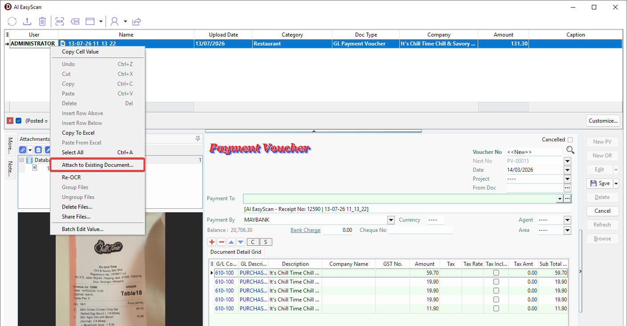Viewport: 627px width, 326px height.
Task: Tick Tax Inclusive on the 11.90 row
Action: (496, 309)
